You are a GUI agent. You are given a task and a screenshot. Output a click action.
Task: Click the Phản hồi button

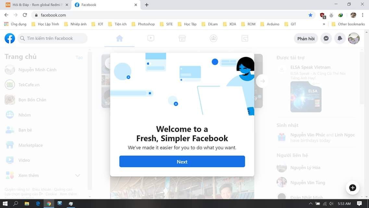(306, 39)
